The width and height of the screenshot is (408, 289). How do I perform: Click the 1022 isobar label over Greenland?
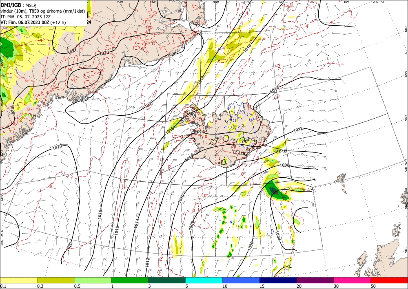[x=73, y=51]
